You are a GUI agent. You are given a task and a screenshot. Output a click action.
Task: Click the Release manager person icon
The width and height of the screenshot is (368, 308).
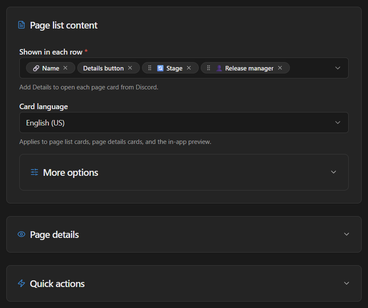(219, 68)
